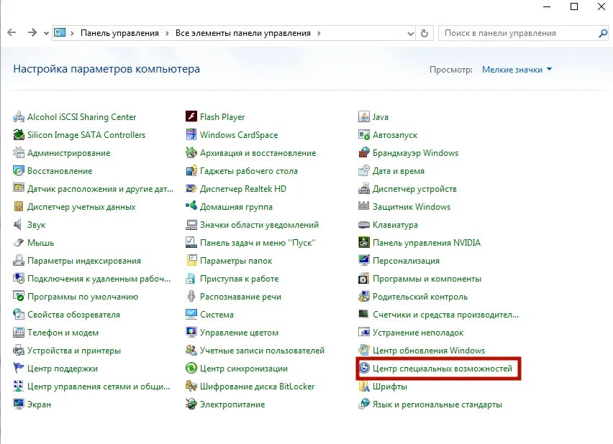Click the Система computer icon
This screenshot has width=613, height=444.
[191, 315]
